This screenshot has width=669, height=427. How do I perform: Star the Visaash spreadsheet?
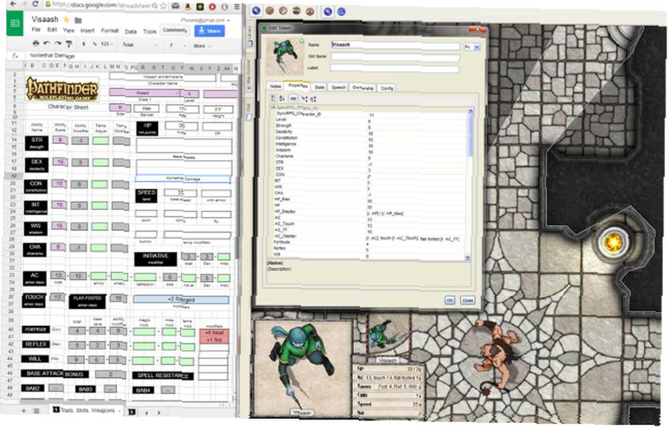click(x=66, y=19)
